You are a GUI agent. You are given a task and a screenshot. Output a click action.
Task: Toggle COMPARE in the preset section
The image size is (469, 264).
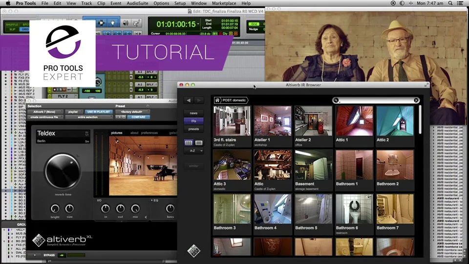tap(138, 117)
